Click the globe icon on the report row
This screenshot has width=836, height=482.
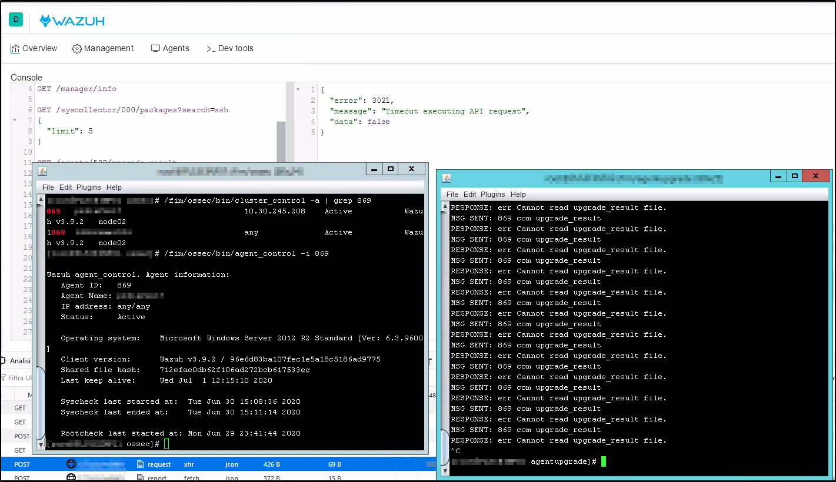point(71,477)
